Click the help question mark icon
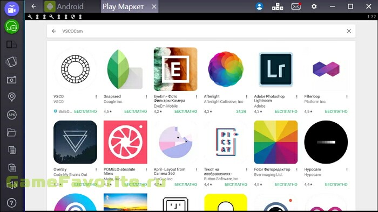 (x=11, y=203)
